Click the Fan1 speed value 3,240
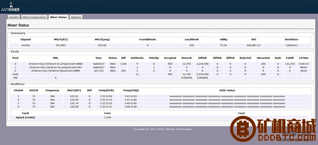The image size is (318, 145). pyautogui.click(x=107, y=118)
